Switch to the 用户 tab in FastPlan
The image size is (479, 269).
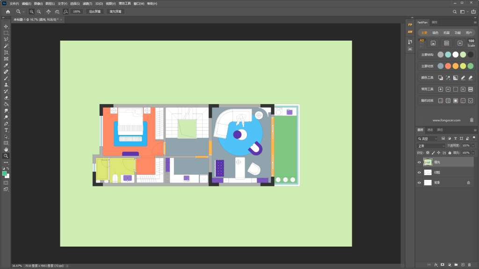click(469, 33)
